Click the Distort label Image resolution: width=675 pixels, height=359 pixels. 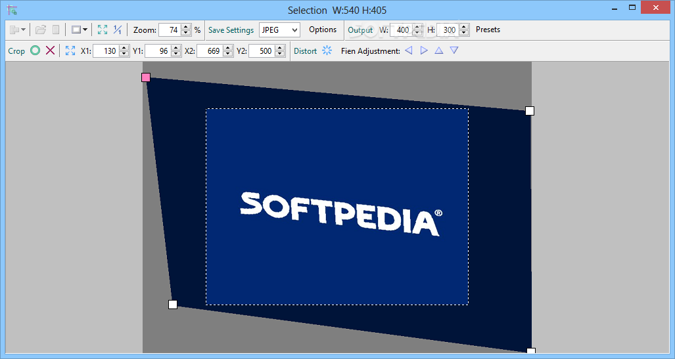point(305,51)
